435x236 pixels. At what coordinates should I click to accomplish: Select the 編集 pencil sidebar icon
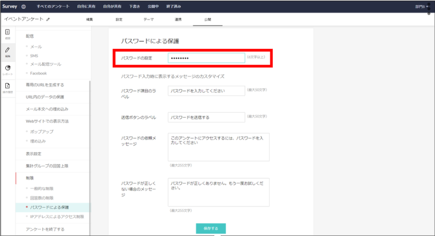(x=7, y=51)
